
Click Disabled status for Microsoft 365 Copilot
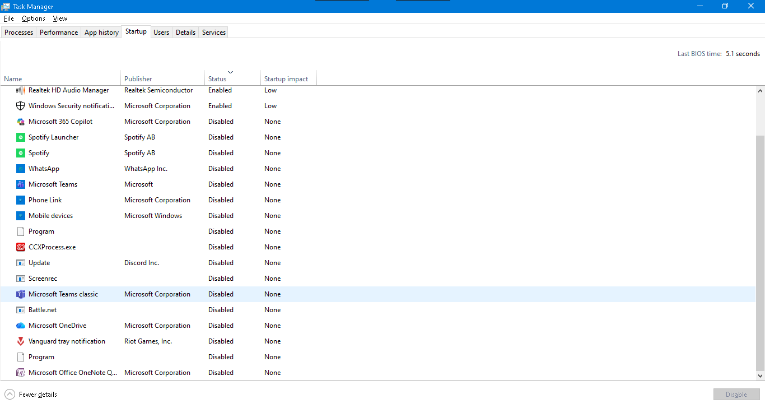[x=221, y=122]
